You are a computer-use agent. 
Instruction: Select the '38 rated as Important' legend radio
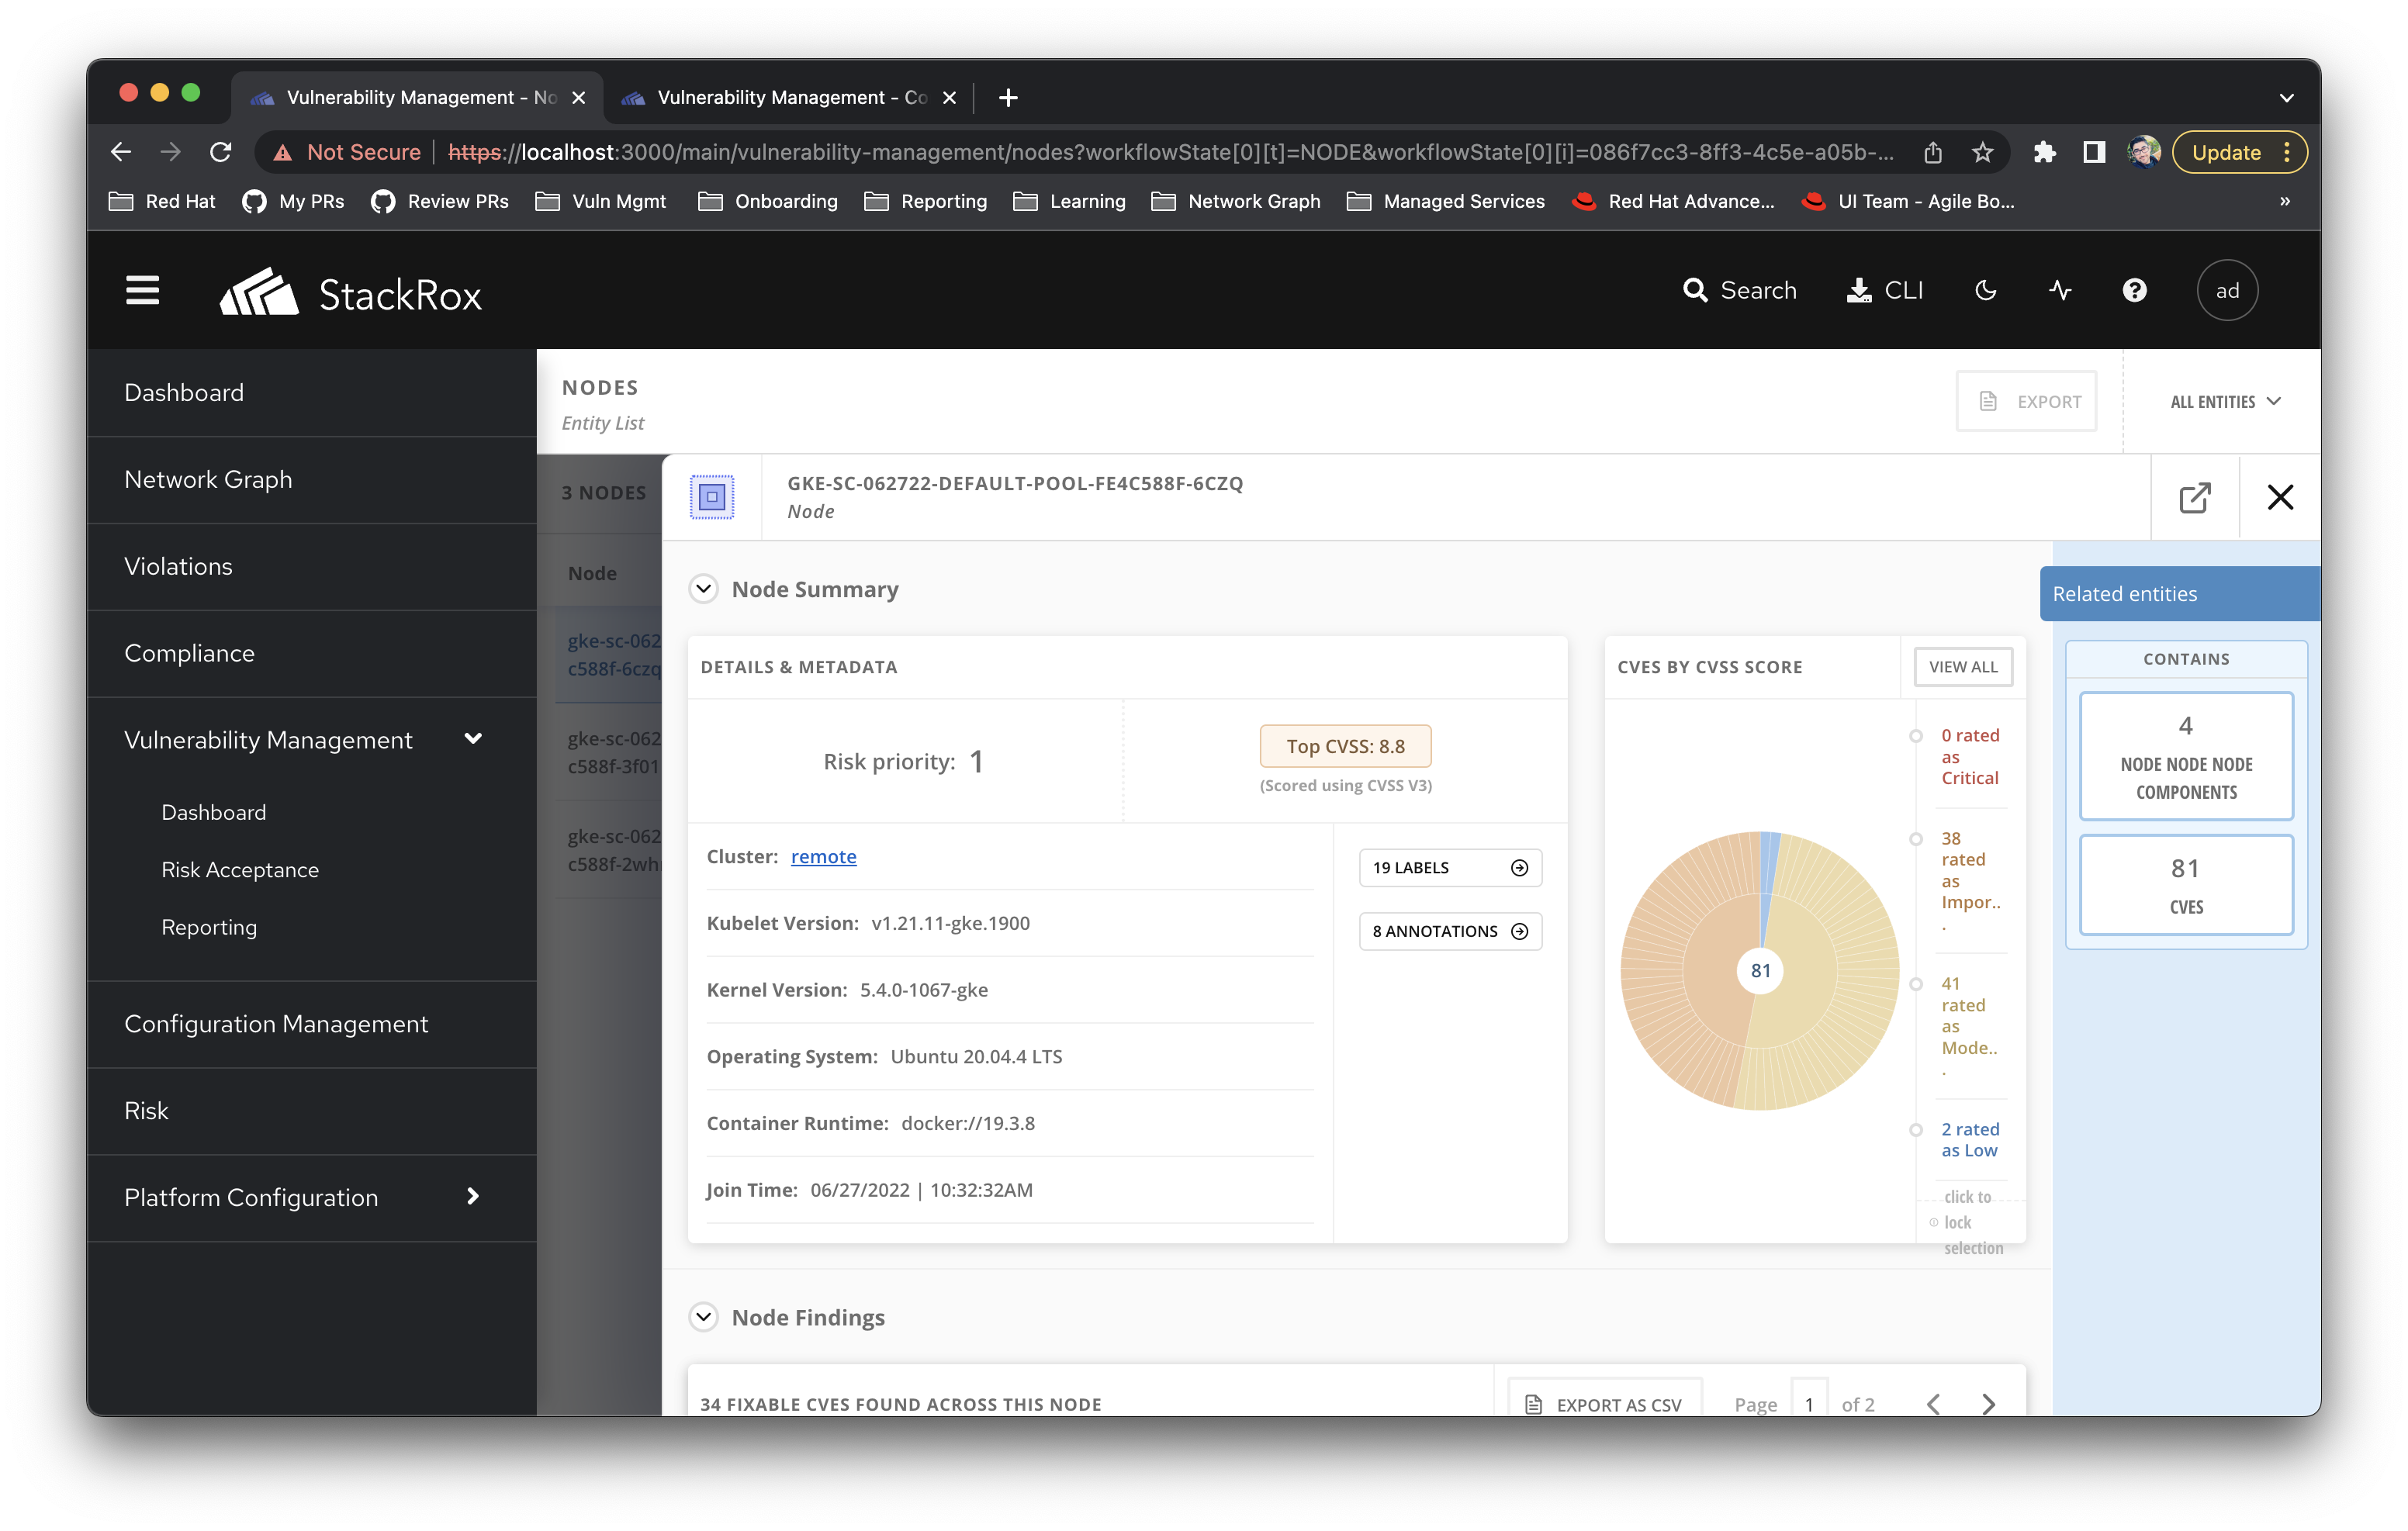(1915, 839)
